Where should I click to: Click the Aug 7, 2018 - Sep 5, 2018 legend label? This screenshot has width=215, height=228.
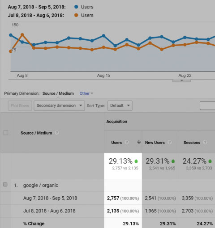pyautogui.click(x=37, y=7)
